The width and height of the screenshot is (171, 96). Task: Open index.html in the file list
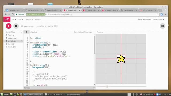(12, 38)
